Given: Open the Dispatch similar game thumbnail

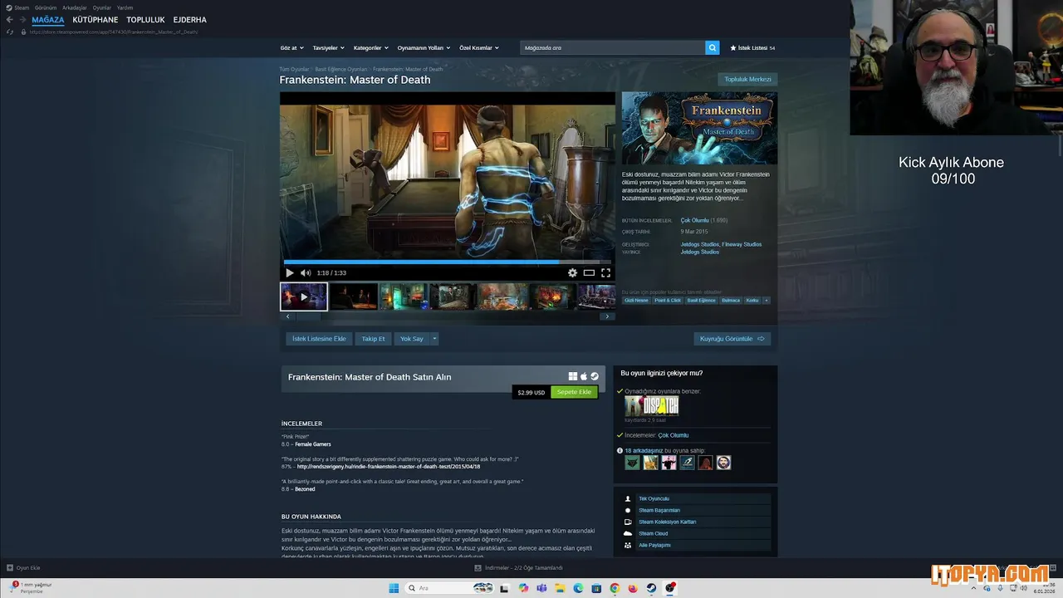Looking at the screenshot, I should (x=652, y=405).
